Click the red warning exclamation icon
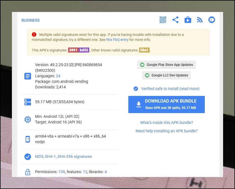The width and height of the screenshot is (235, 189). pyautogui.click(x=34, y=34)
